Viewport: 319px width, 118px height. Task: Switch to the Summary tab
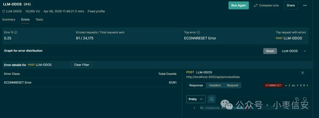pos(9,20)
